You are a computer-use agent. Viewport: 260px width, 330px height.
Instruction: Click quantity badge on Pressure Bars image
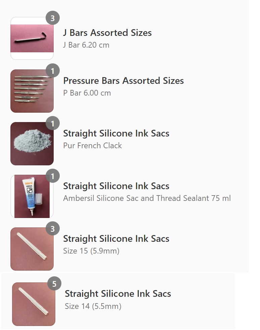52,71
